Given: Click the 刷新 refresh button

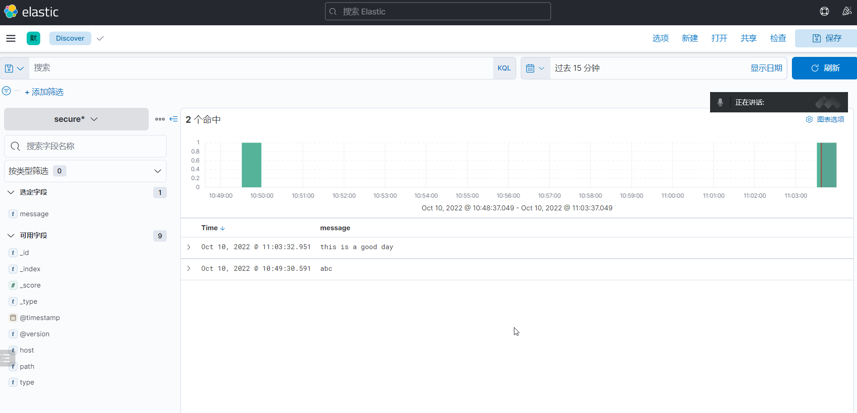Looking at the screenshot, I should (824, 68).
